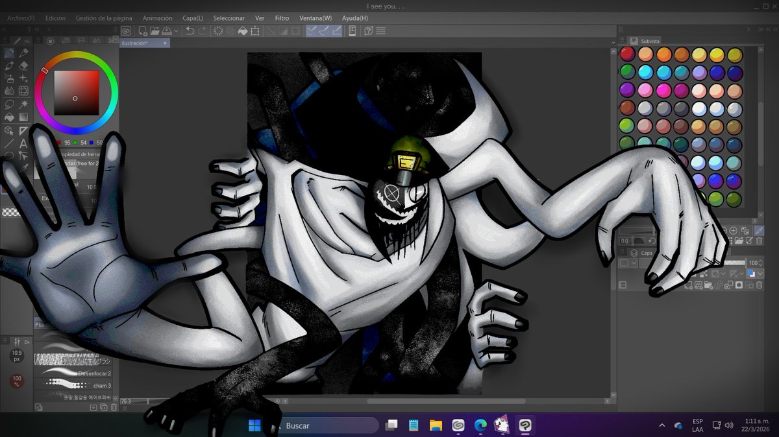779x437 pixels.
Task: Open the help question-mark icon in command bar
Action: click(x=368, y=30)
